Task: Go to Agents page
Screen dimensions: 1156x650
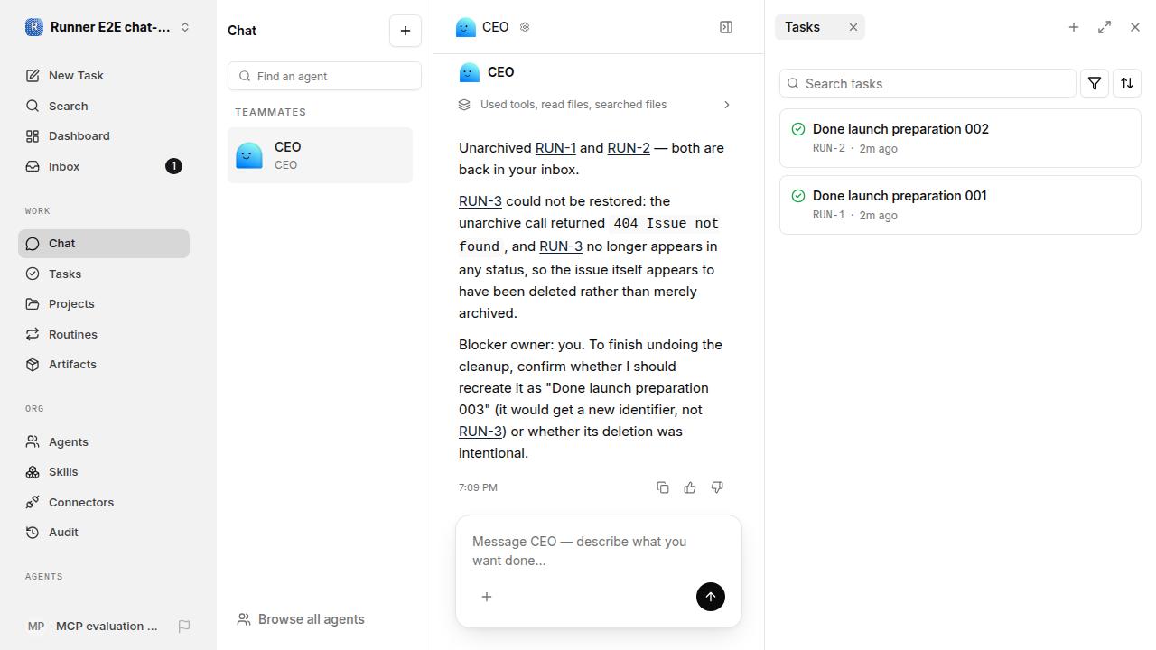Action: click(x=104, y=441)
